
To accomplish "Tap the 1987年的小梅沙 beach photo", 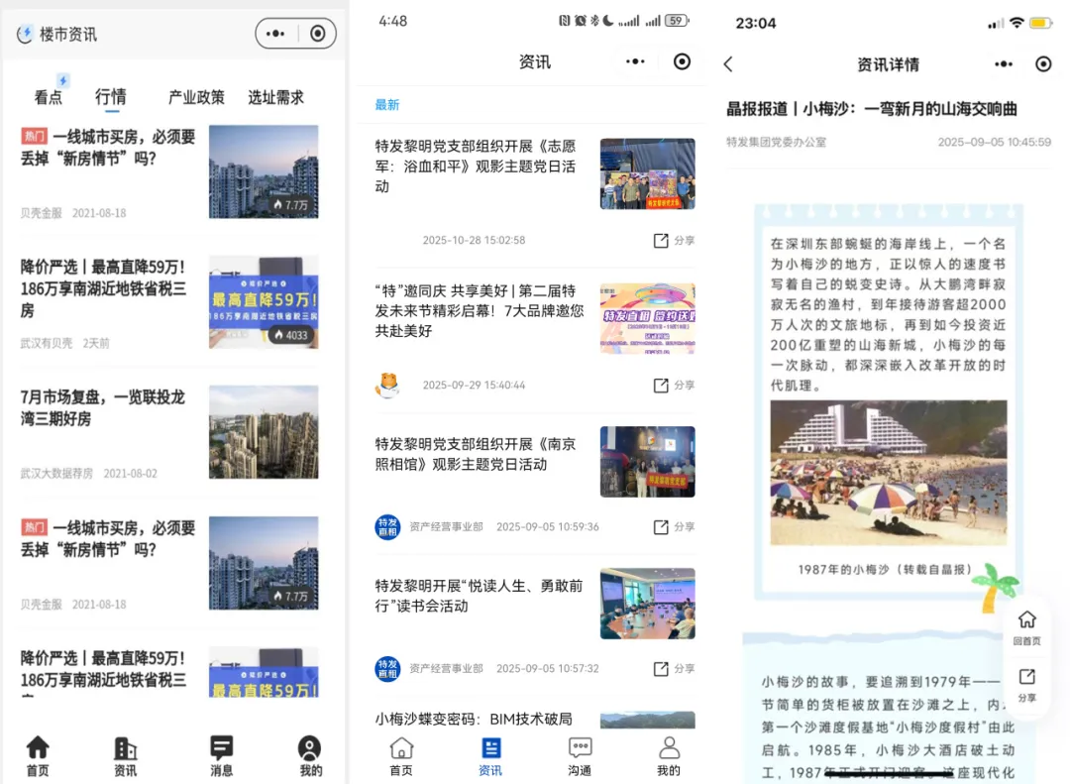I will click(x=889, y=473).
